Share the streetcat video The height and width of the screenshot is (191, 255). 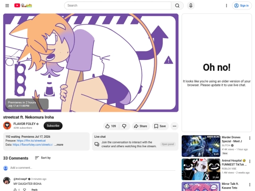point(141,126)
